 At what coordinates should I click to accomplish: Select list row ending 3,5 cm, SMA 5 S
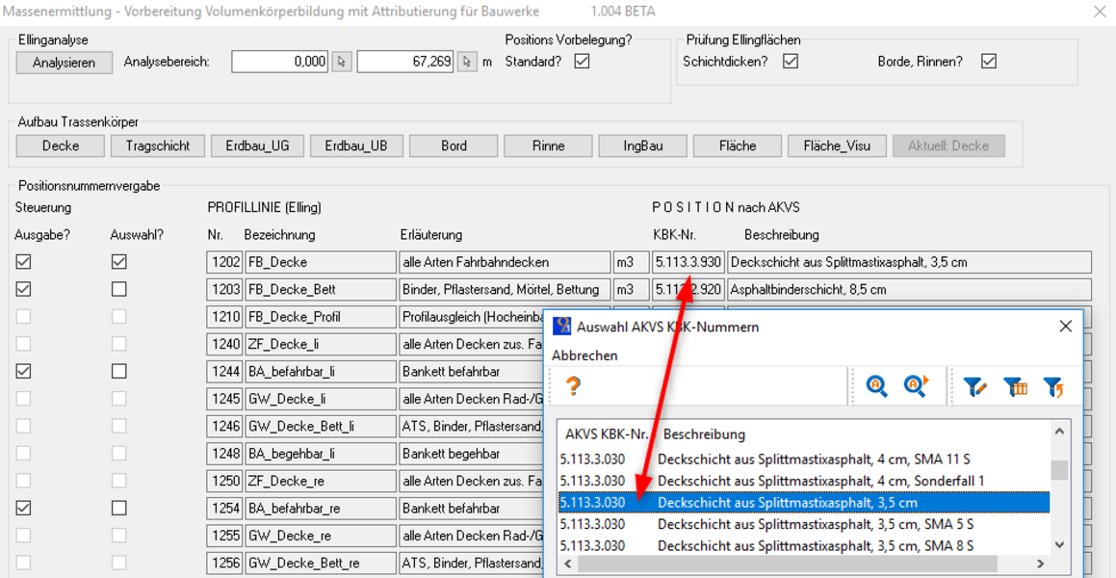(804, 524)
